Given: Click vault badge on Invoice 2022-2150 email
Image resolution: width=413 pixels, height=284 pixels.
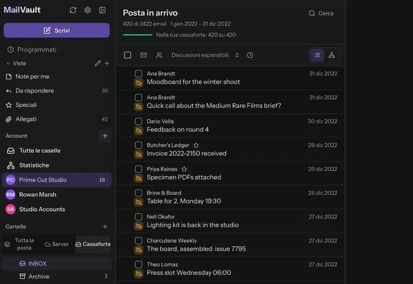Looking at the screenshot, I should click(139, 154).
